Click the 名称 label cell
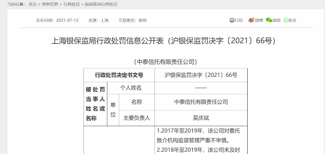The height and width of the screenshot is (154, 325). tap(137, 102)
